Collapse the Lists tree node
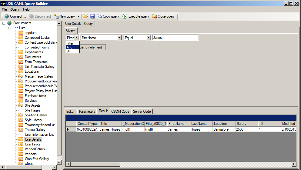Viewport: 301px width, 170px height. click(9, 28)
